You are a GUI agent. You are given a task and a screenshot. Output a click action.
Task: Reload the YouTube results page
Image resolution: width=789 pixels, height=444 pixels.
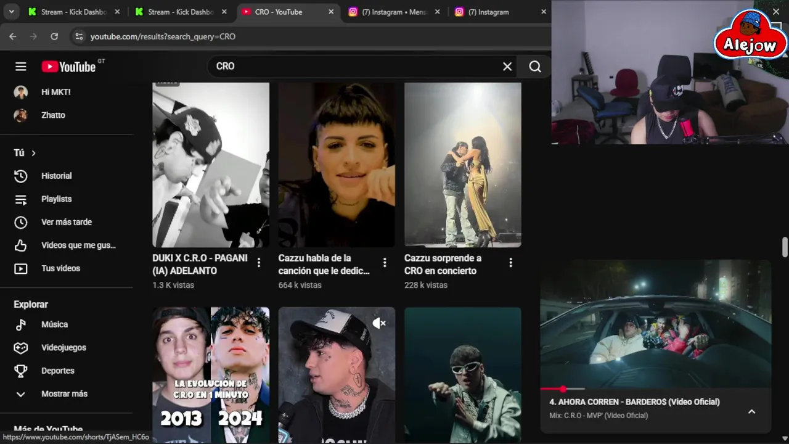pos(54,36)
